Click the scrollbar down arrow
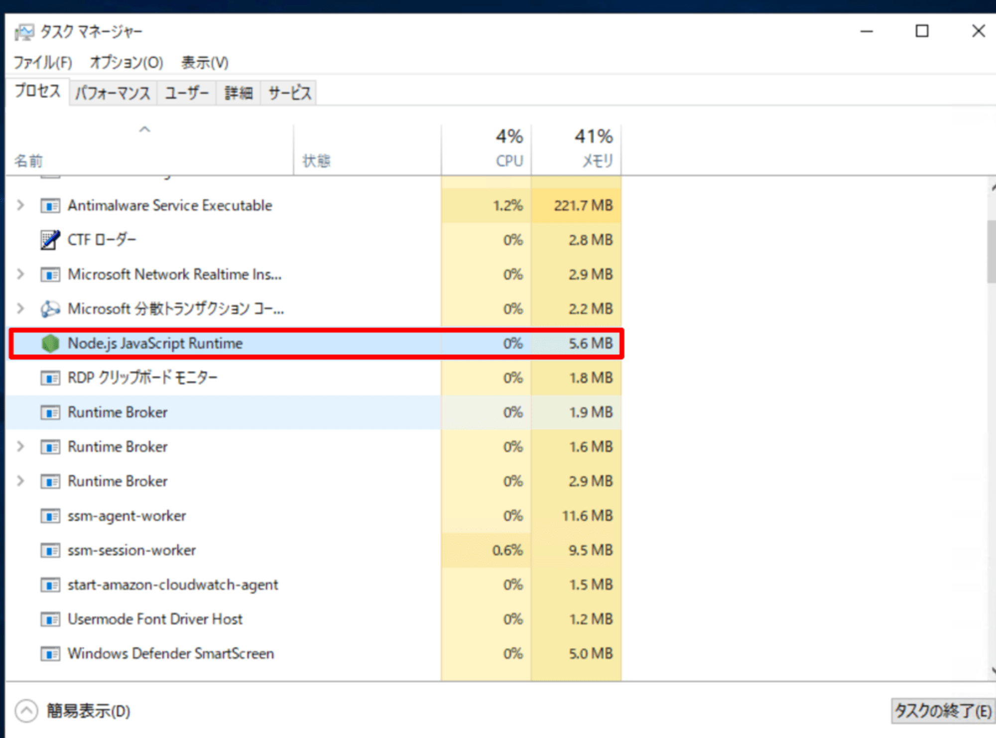 coord(993,670)
